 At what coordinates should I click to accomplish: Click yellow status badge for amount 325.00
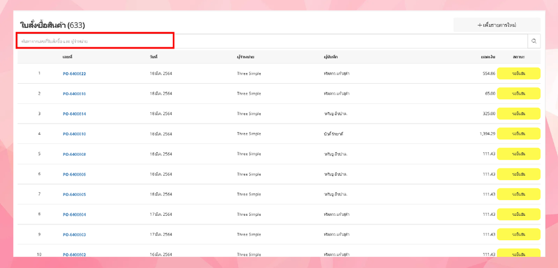coord(519,114)
